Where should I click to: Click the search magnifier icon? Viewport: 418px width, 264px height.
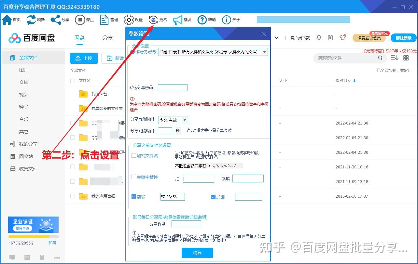380,58
